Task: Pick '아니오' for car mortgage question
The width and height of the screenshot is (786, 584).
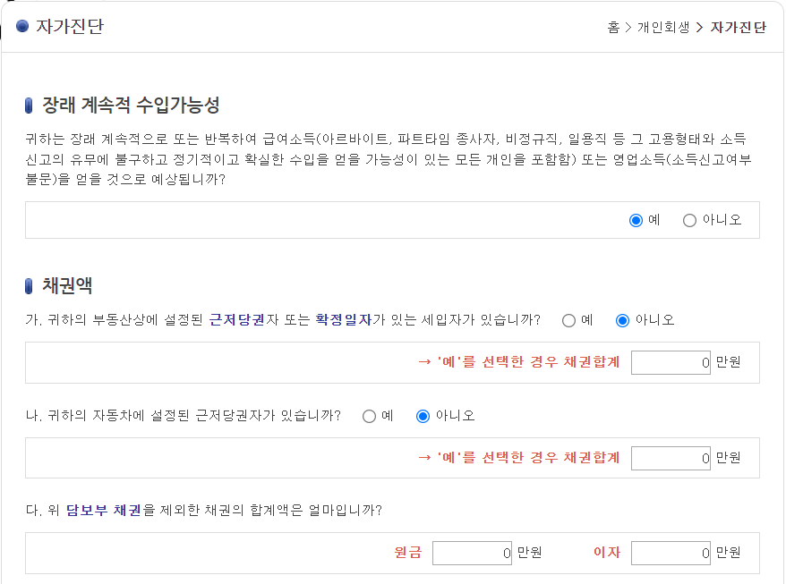Action: (x=423, y=416)
